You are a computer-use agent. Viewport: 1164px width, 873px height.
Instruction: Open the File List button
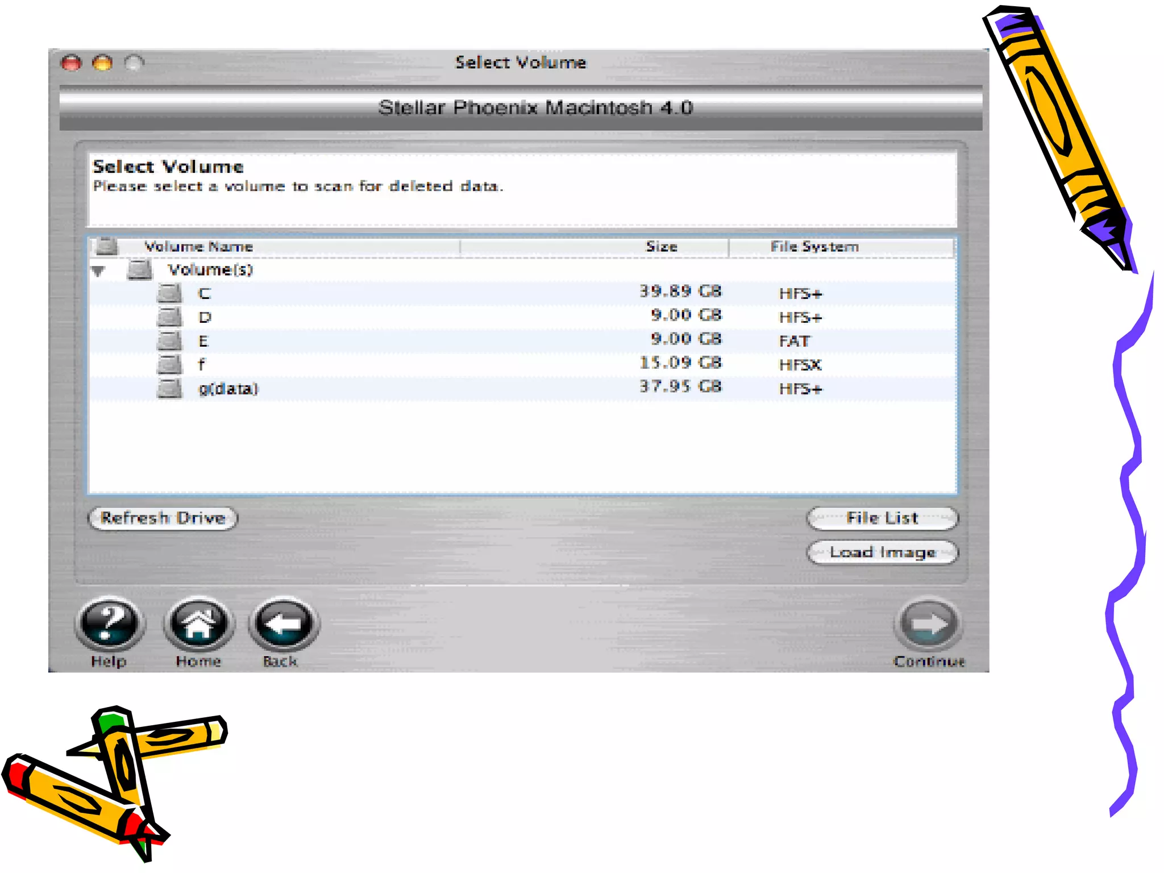tap(882, 518)
